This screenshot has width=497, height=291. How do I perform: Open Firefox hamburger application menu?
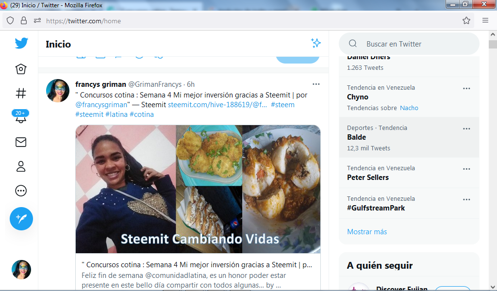point(485,20)
